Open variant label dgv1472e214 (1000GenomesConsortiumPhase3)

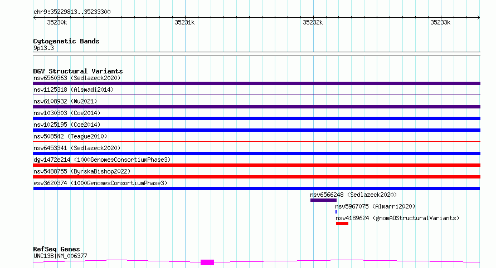102,160
